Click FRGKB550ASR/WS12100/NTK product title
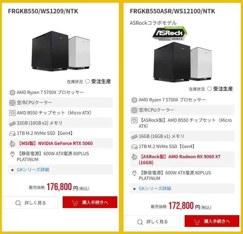 pos(172,11)
